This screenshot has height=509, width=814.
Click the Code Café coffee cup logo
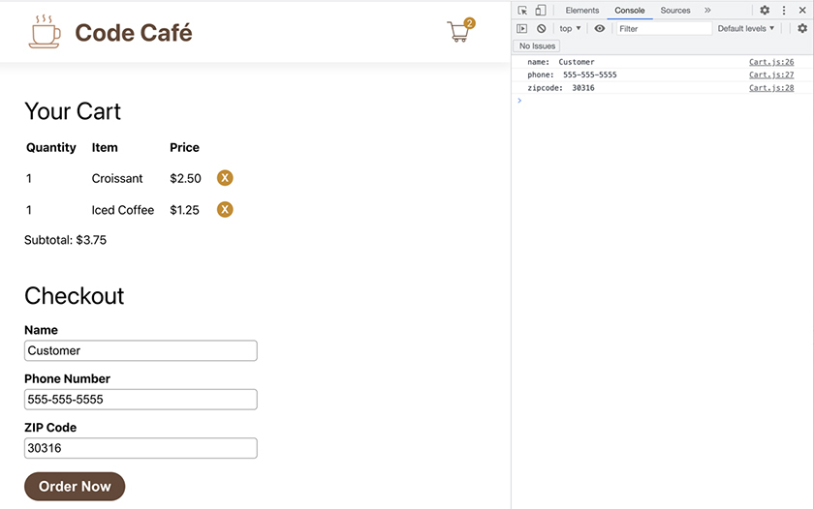point(45,32)
